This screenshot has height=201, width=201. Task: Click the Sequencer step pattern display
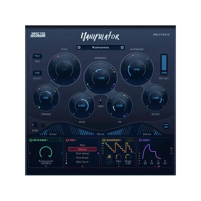pos(119,147)
